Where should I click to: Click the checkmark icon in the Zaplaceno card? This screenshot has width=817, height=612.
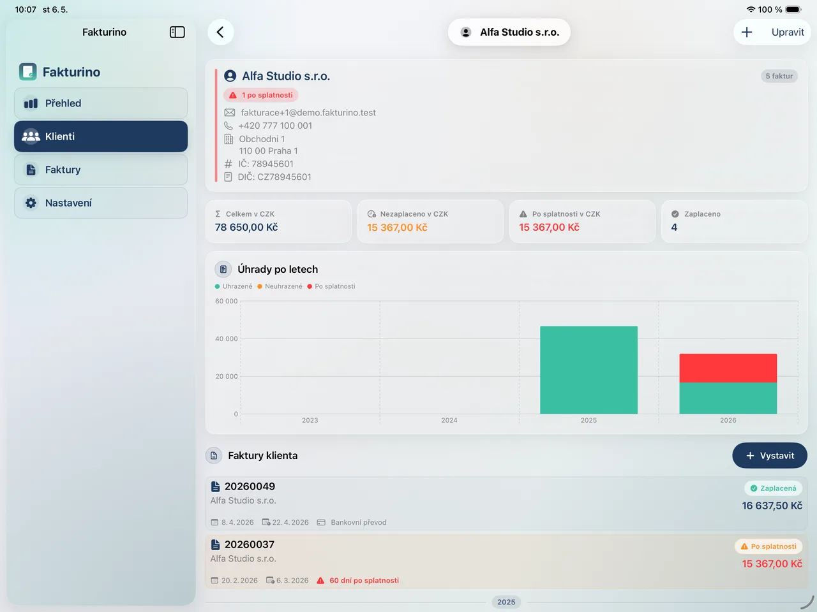tap(675, 214)
